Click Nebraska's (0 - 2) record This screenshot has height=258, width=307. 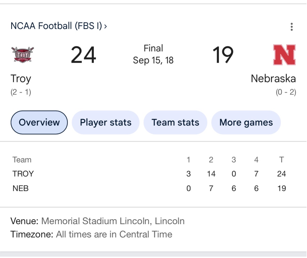pos(286,92)
